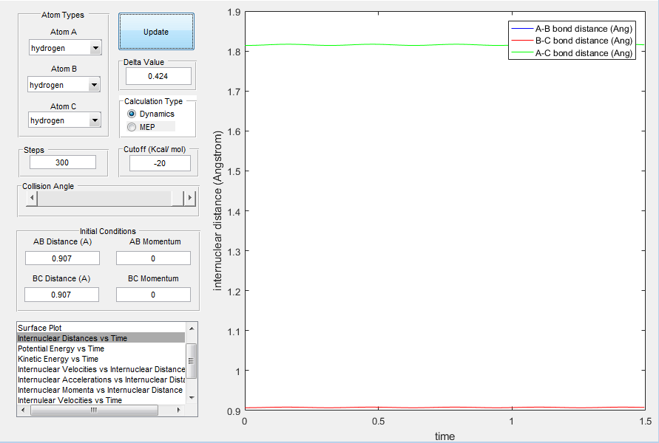Edit the Steps field showing 300
This screenshot has width=659, height=443.
pyautogui.click(x=63, y=162)
